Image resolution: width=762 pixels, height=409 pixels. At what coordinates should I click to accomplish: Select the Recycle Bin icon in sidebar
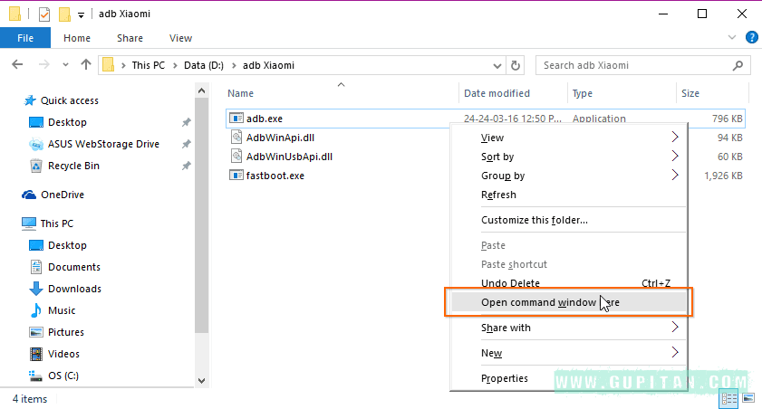(36, 166)
